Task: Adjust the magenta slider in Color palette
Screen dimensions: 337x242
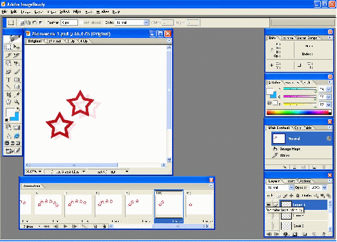Action: 300,96
